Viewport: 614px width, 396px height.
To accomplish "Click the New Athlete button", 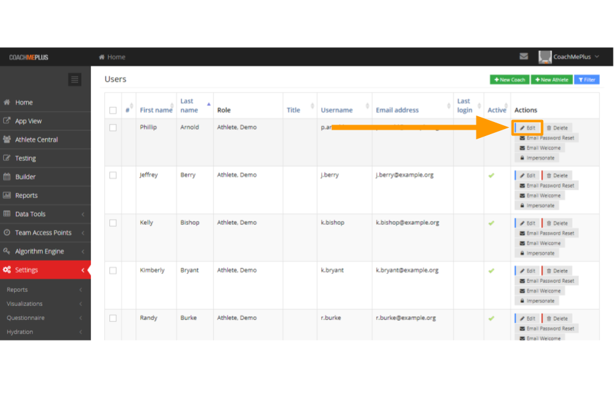I will [x=551, y=80].
